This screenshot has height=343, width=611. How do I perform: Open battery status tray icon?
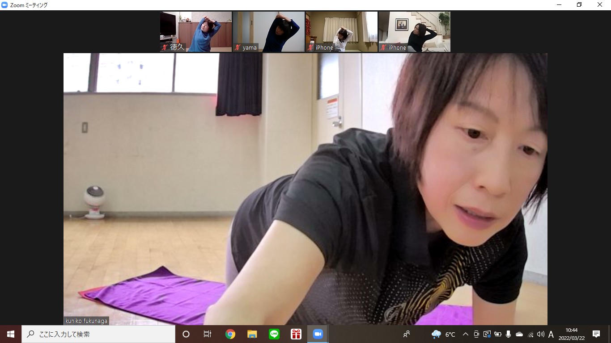pyautogui.click(x=498, y=334)
